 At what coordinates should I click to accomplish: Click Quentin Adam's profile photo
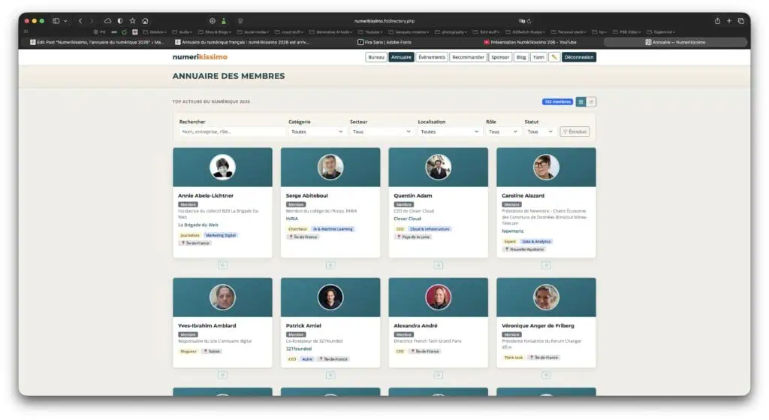[x=438, y=167]
